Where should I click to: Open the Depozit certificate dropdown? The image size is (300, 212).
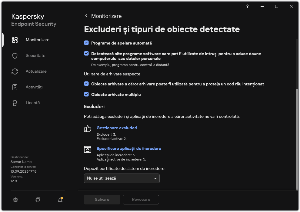click(x=122, y=178)
